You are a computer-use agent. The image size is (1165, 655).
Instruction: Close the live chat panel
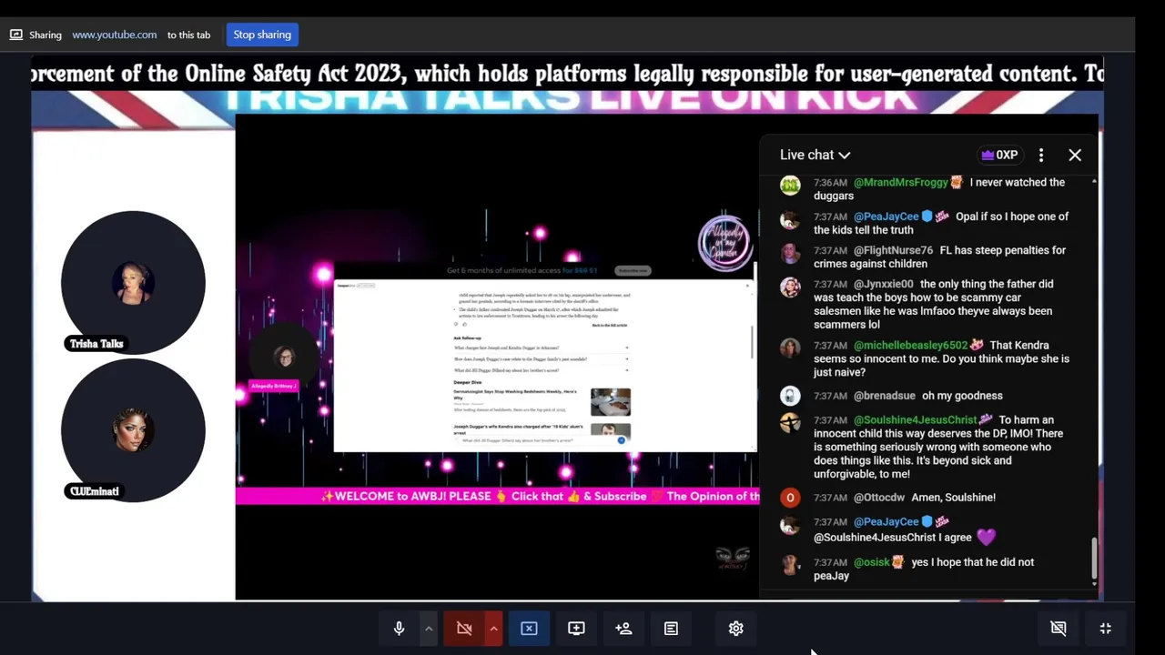pos(1075,155)
